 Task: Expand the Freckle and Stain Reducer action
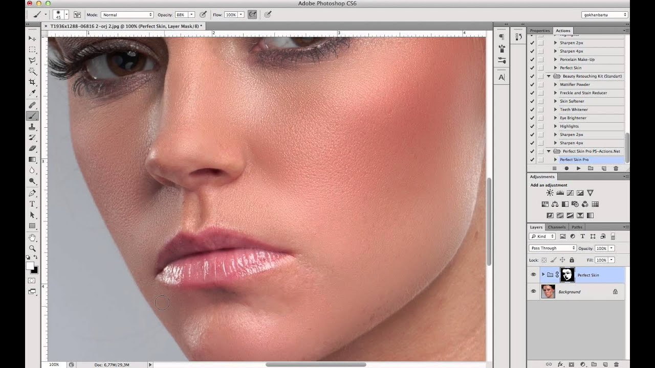[x=555, y=93]
